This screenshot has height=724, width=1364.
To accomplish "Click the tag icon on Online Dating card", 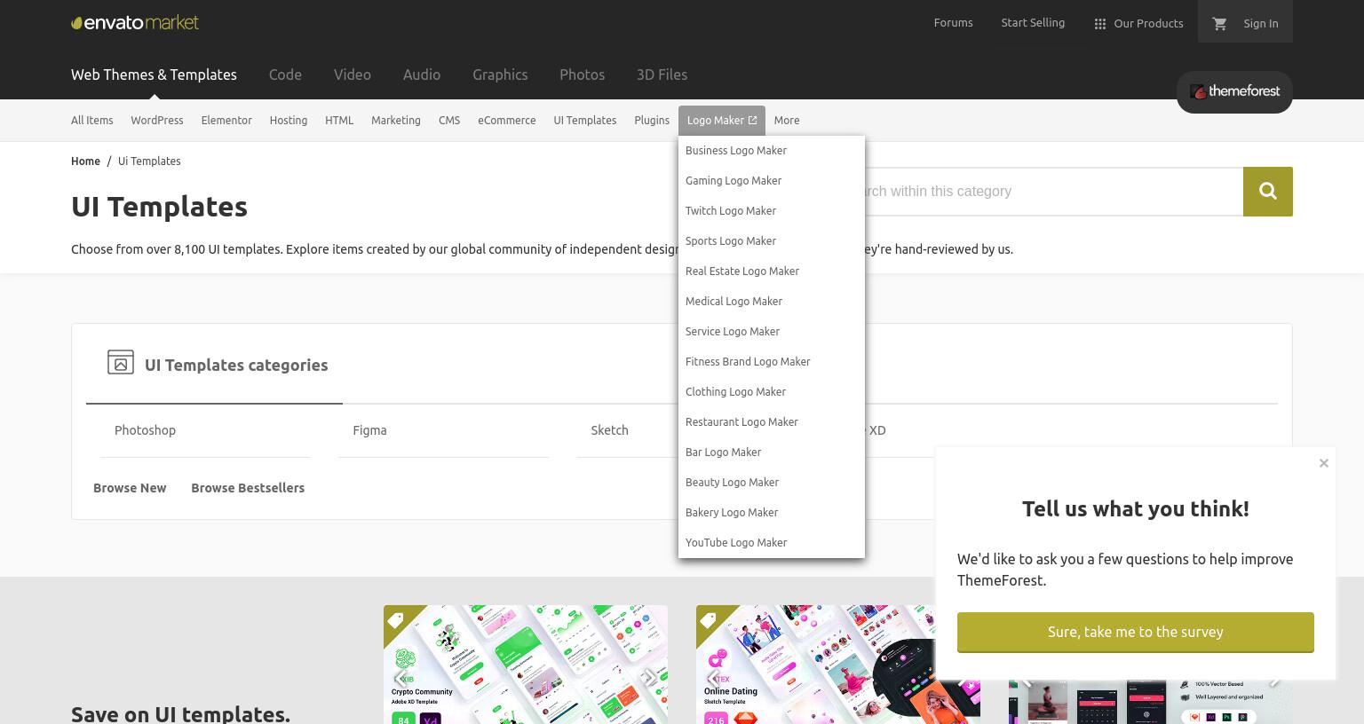I will point(709,619).
